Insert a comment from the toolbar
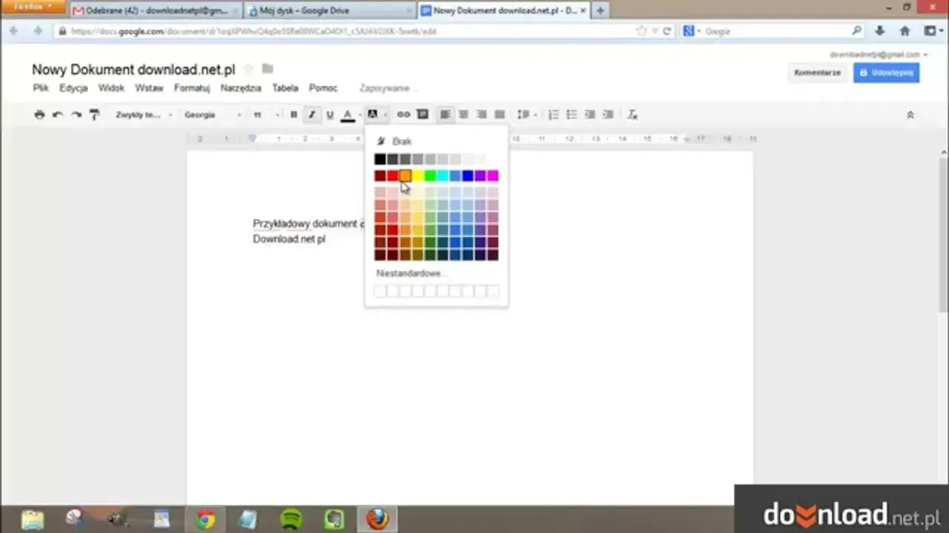The height and width of the screenshot is (533, 949). (x=423, y=115)
